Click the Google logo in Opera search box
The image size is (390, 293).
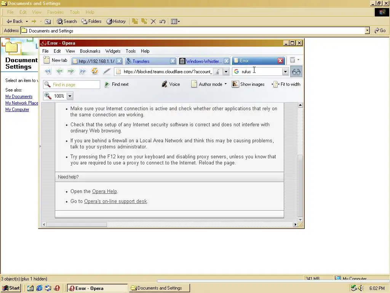(x=237, y=71)
